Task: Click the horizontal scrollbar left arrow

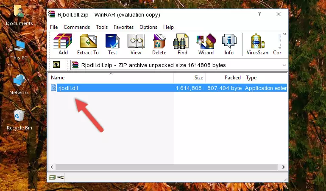Action: point(52,167)
